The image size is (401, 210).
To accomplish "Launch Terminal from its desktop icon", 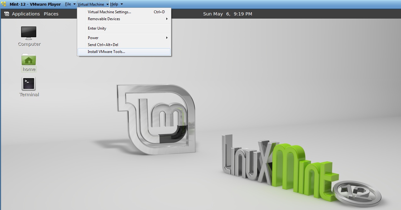I will point(29,84).
